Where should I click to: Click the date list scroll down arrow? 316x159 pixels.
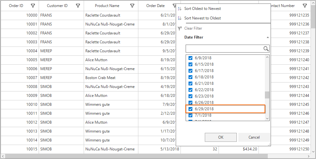pyautogui.click(x=267, y=119)
